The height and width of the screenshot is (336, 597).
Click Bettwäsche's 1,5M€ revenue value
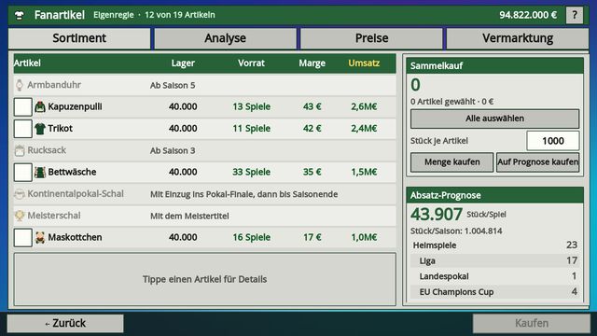(364, 172)
